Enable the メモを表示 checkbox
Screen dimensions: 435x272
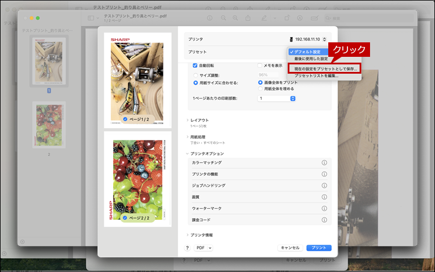tap(260, 66)
